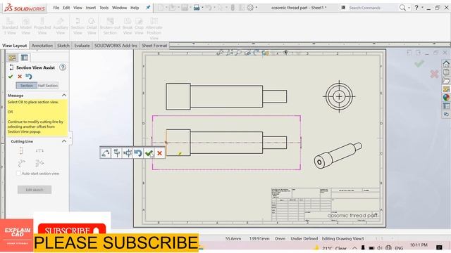Open the Window menu

pos(119,8)
